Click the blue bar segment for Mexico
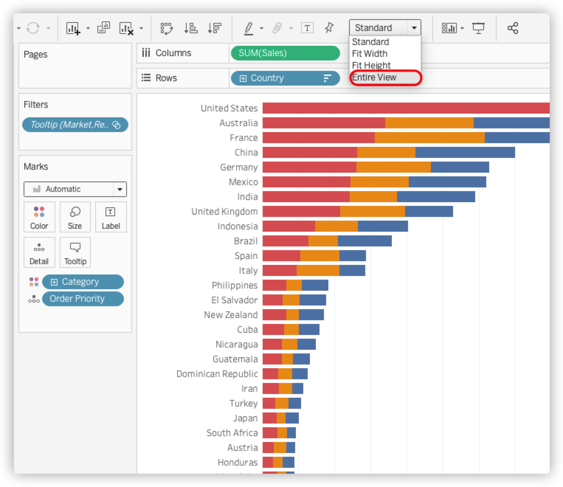This screenshot has height=487, width=563. click(x=448, y=182)
